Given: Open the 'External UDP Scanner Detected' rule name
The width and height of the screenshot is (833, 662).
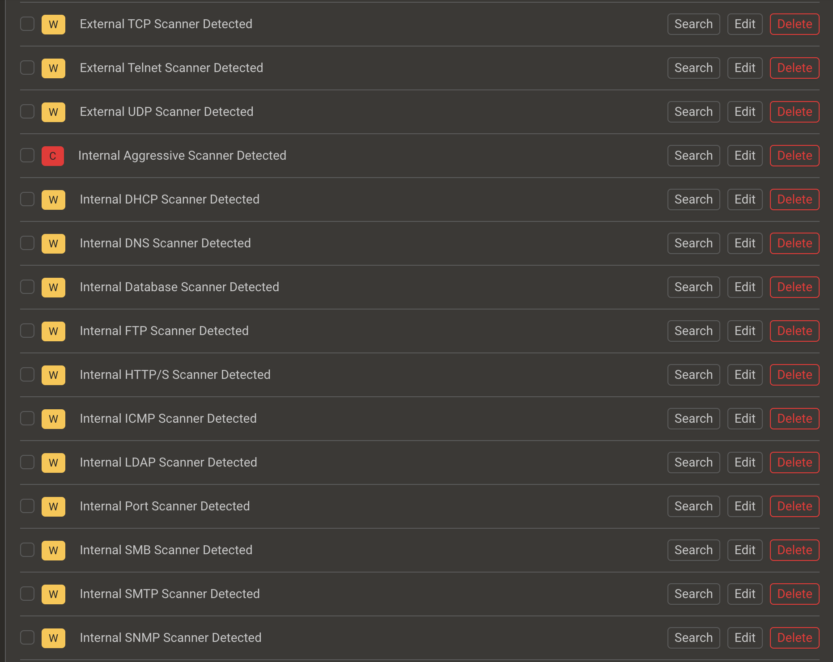Looking at the screenshot, I should point(166,112).
